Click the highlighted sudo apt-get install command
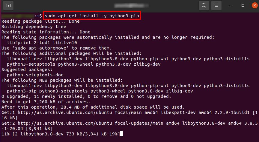The image size is (259, 142). (92, 16)
